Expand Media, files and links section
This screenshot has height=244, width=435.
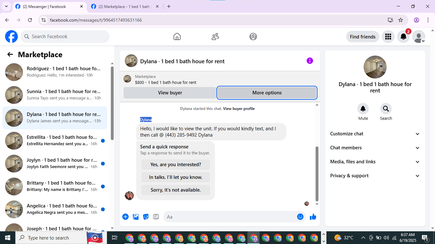coord(375,162)
